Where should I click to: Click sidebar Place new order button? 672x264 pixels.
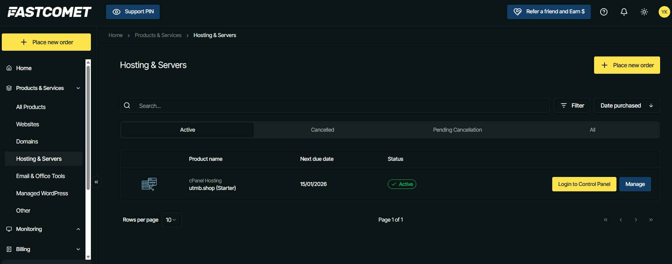pyautogui.click(x=46, y=42)
